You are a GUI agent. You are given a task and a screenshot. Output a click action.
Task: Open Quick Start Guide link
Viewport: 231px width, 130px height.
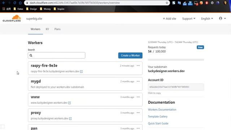tap(158, 123)
